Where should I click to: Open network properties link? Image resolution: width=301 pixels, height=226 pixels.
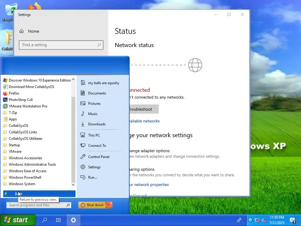[x=149, y=185]
